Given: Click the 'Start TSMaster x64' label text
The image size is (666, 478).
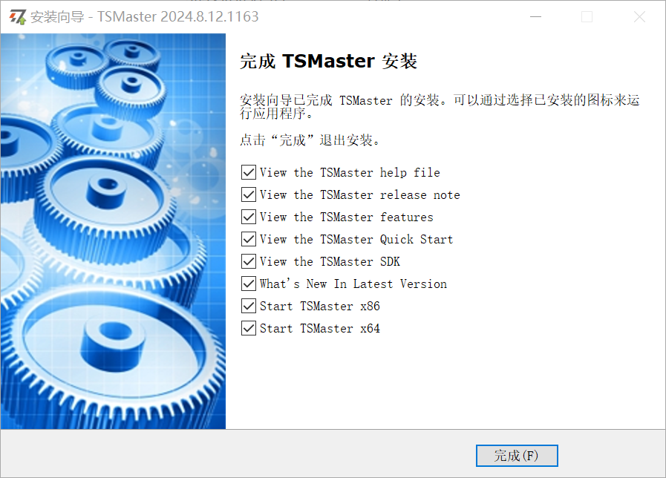Looking at the screenshot, I should click(320, 328).
